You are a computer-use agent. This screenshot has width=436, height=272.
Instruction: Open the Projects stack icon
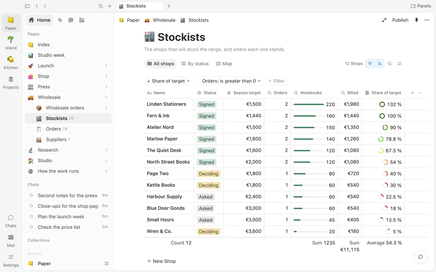11,82
